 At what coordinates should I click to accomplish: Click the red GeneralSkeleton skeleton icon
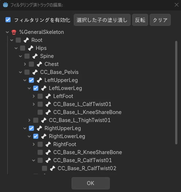(14, 32)
